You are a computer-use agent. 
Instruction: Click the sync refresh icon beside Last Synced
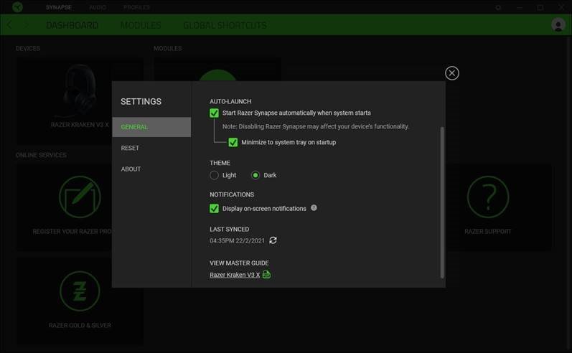(273, 240)
